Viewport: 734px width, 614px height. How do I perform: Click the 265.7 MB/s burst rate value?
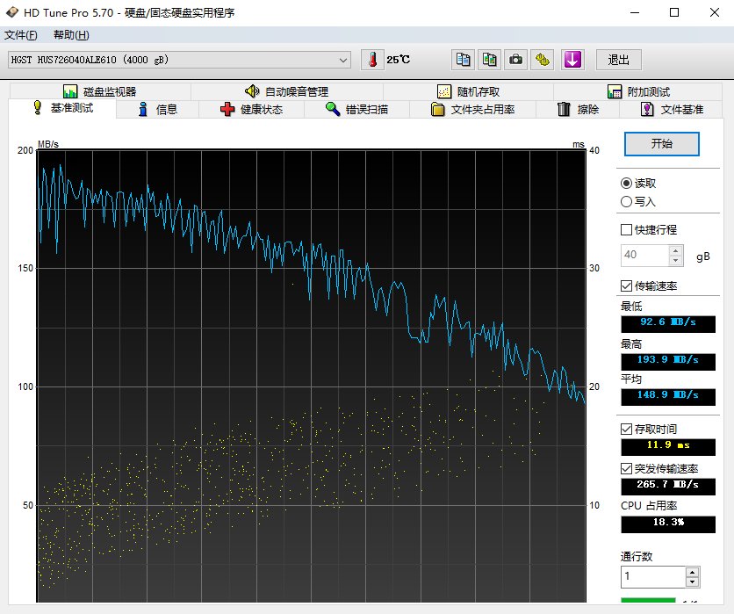668,486
